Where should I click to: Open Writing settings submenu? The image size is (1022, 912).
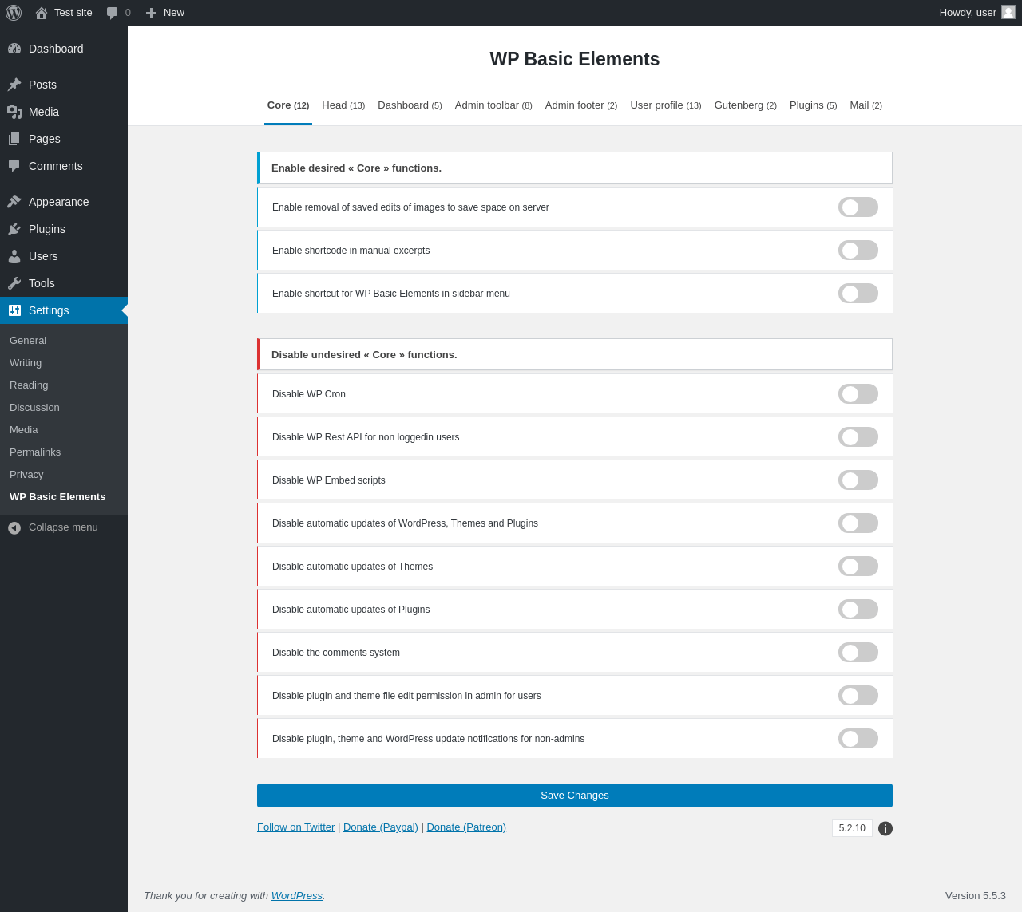coord(64,363)
